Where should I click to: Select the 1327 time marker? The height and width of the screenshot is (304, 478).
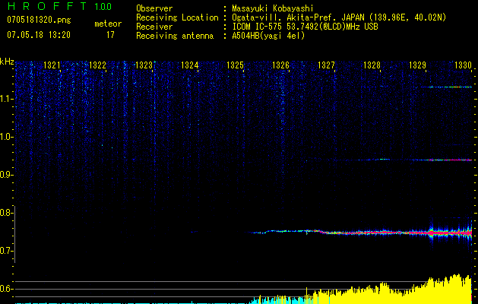point(326,66)
